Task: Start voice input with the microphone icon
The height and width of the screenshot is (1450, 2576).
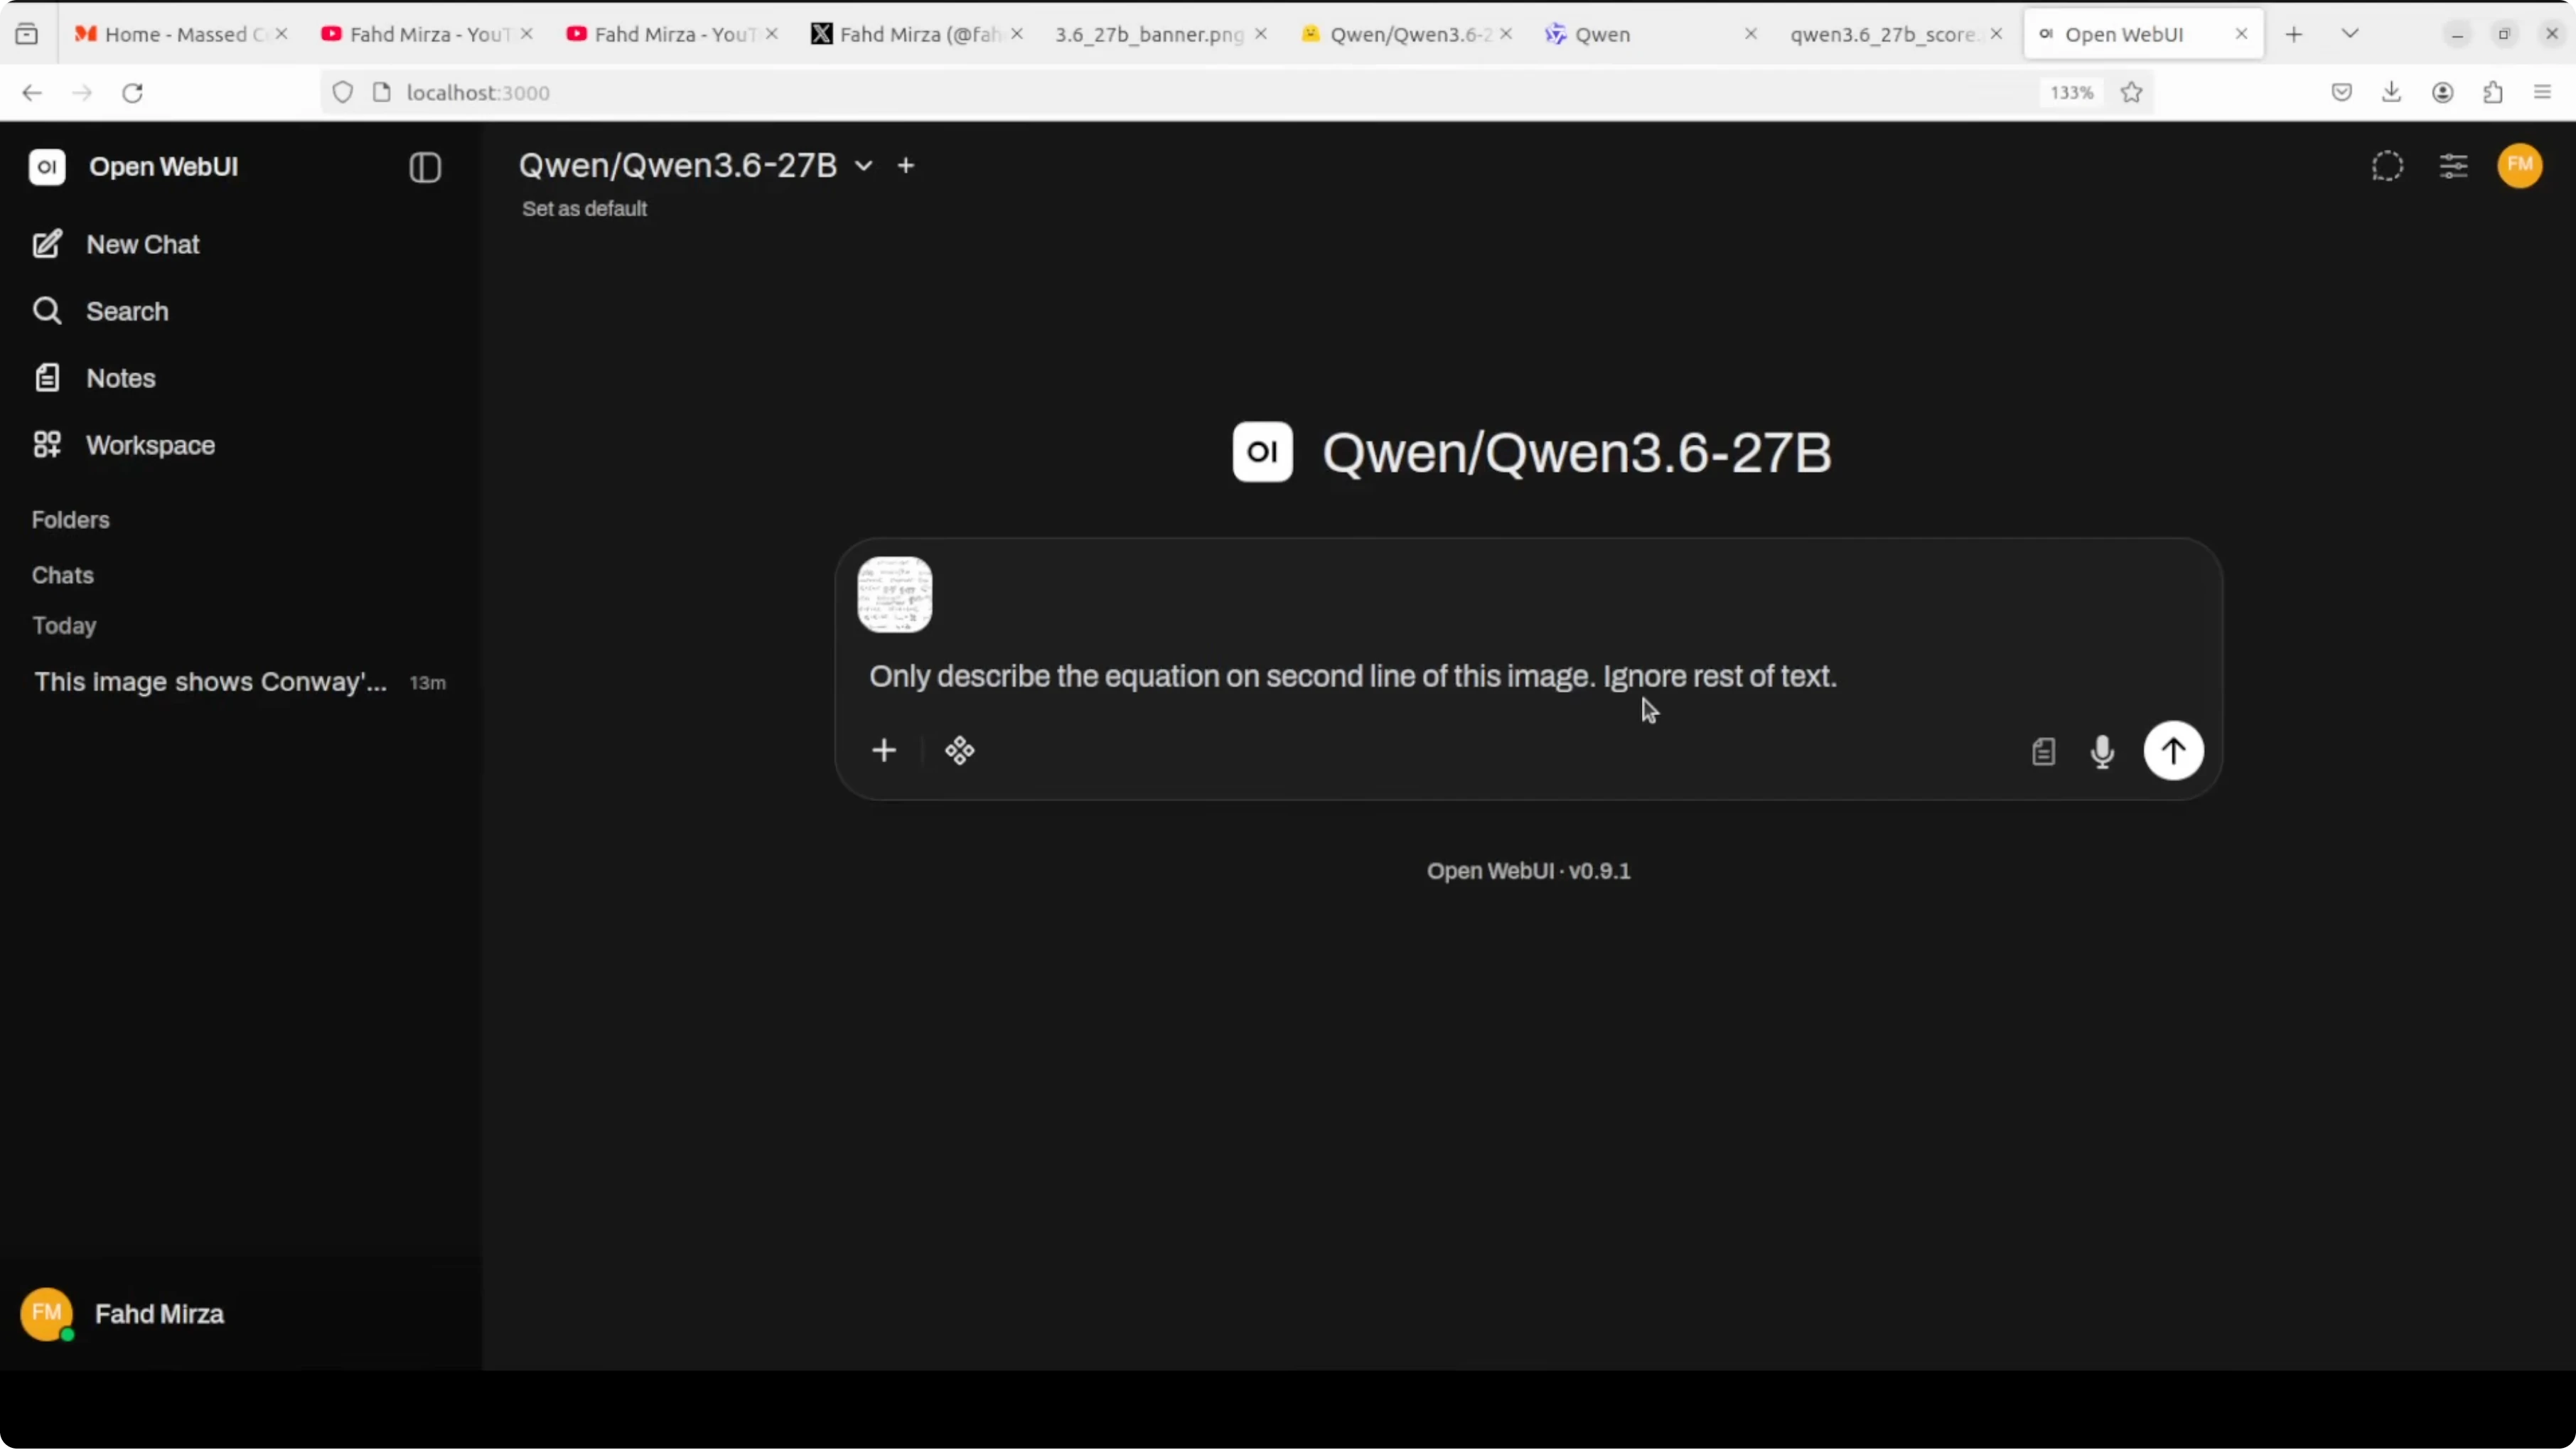Action: [x=2103, y=752]
